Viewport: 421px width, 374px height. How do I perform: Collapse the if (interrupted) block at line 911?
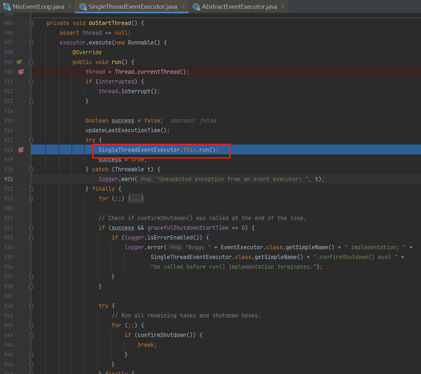[31, 82]
